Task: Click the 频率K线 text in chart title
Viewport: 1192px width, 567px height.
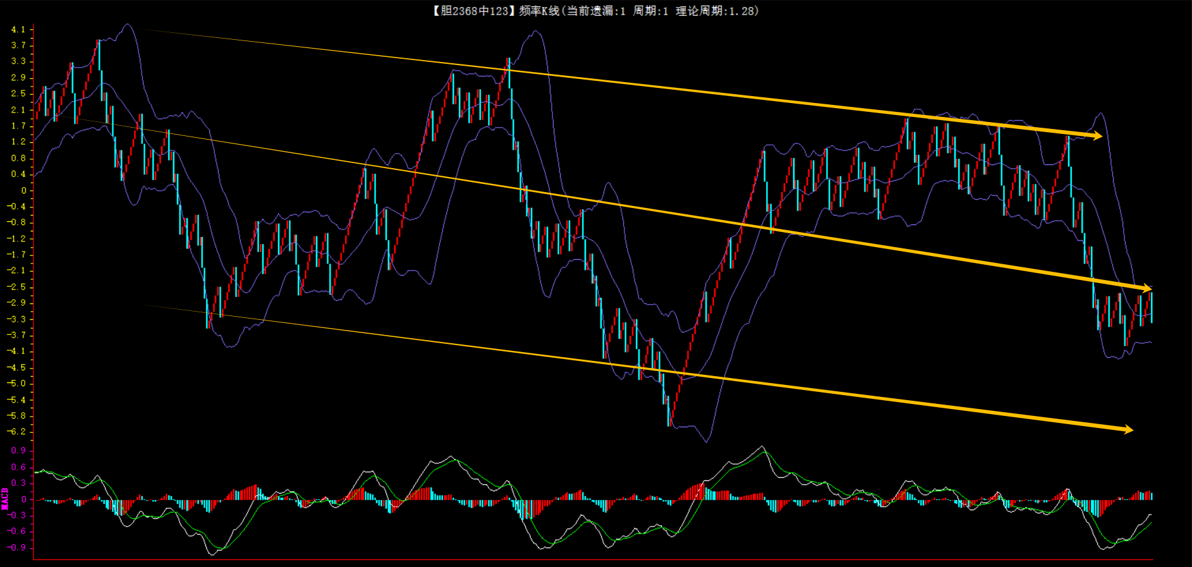Action: coord(538,11)
